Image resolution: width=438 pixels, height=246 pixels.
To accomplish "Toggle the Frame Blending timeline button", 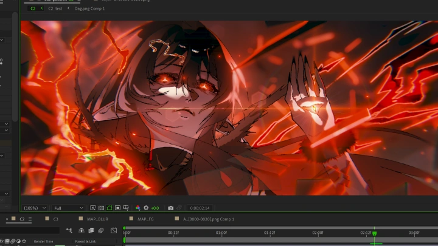I will pos(91,230).
